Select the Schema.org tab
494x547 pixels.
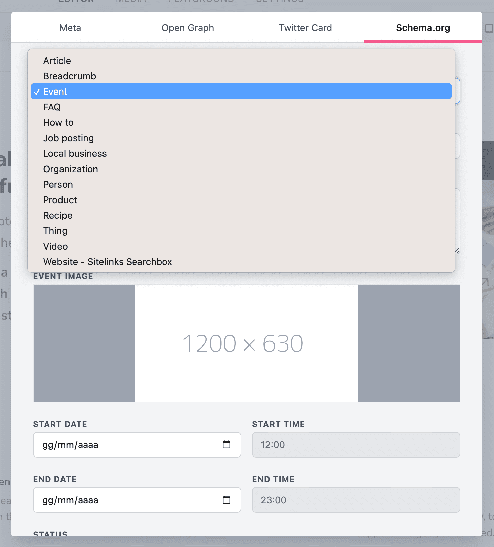coord(423,28)
